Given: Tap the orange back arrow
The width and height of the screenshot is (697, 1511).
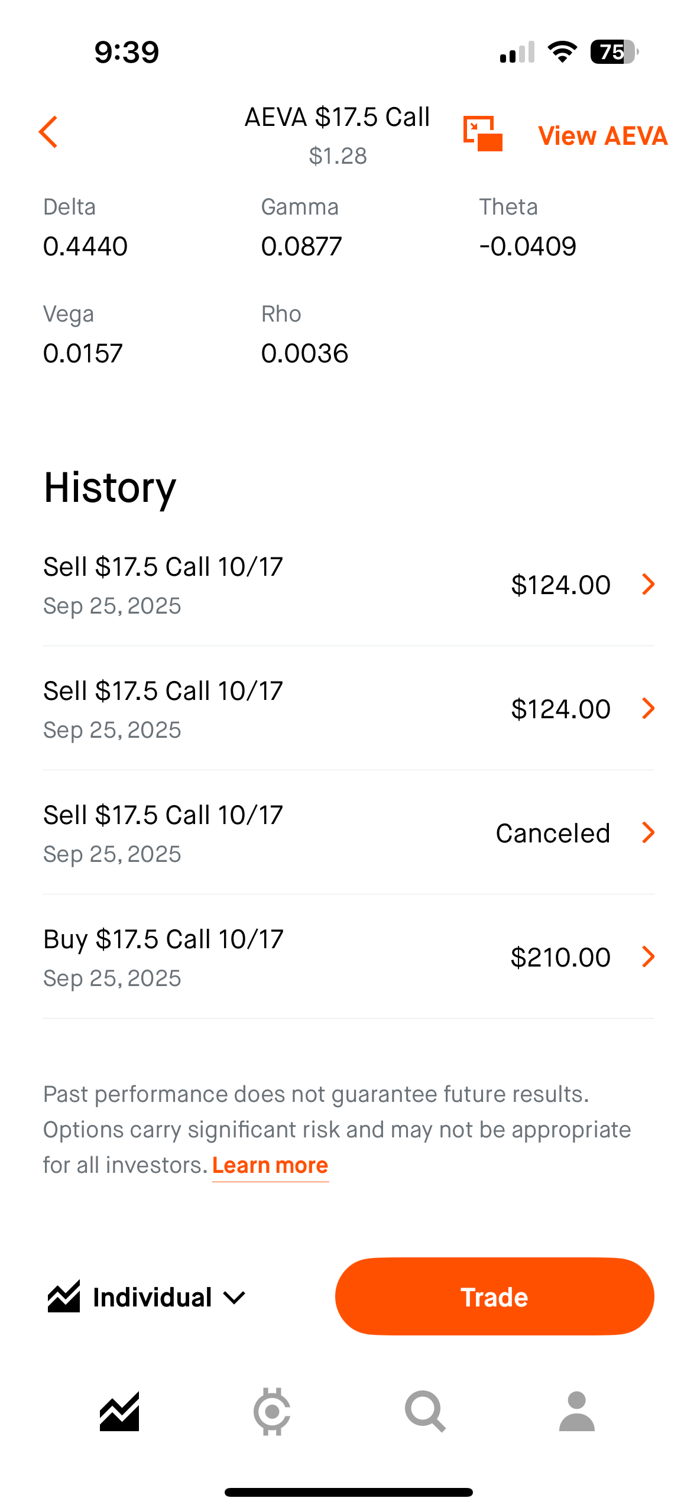Looking at the screenshot, I should [48, 132].
